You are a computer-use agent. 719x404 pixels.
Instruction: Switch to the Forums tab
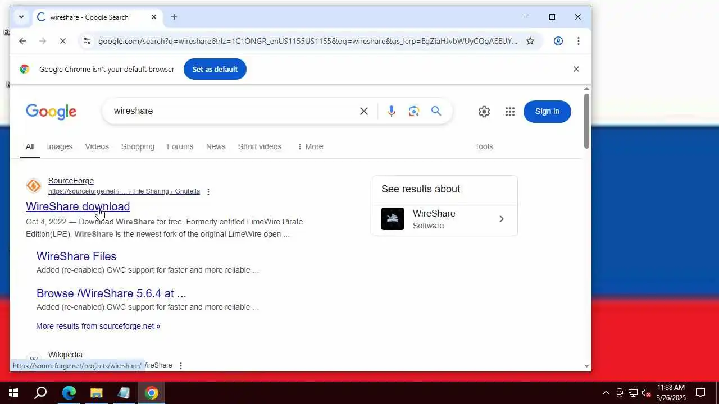click(x=180, y=146)
